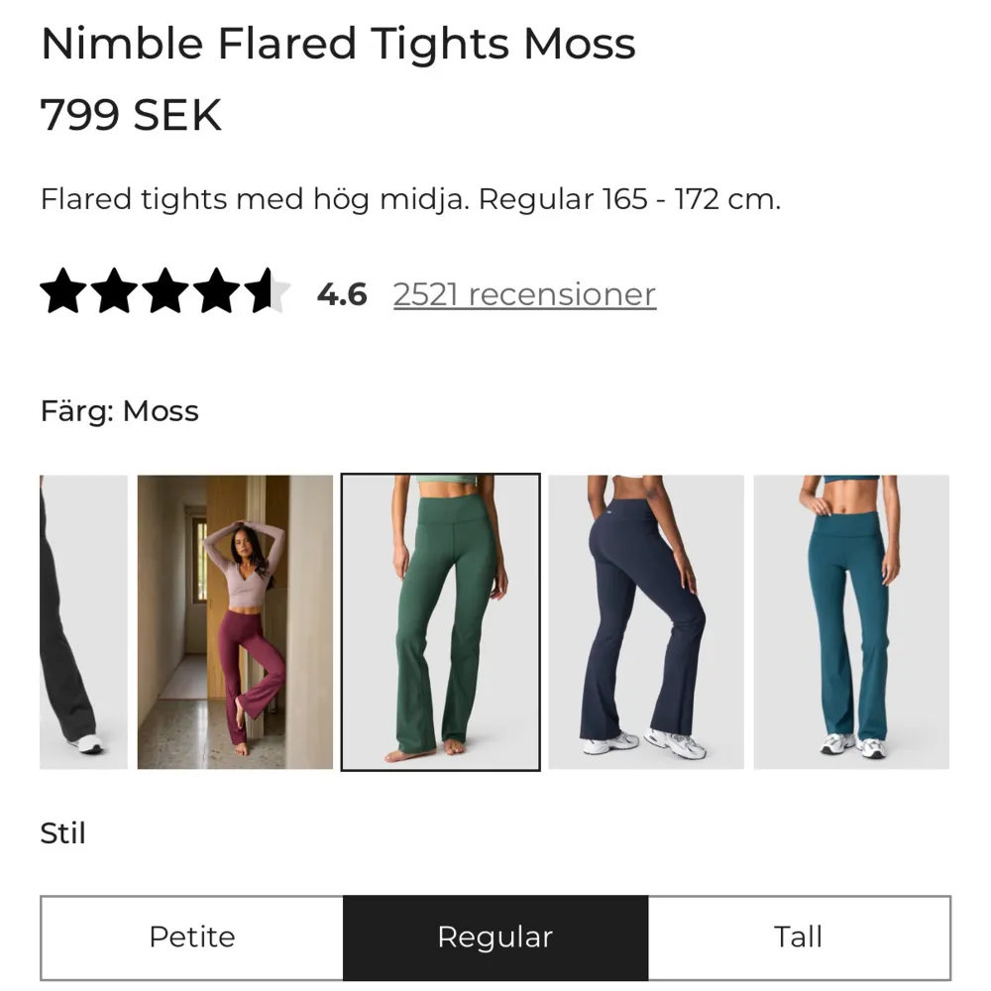Click the product title Nimble Flared Tights Moss

(337, 44)
